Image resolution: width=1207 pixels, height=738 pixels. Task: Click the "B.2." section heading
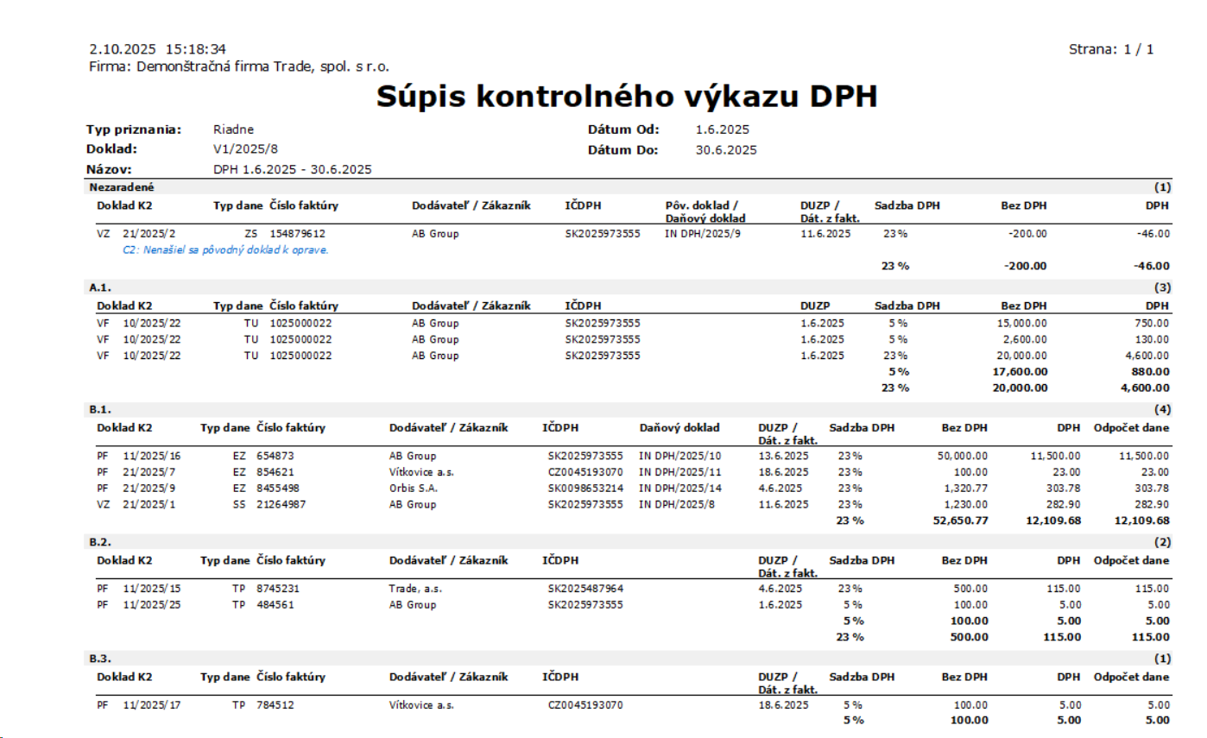click(x=100, y=542)
